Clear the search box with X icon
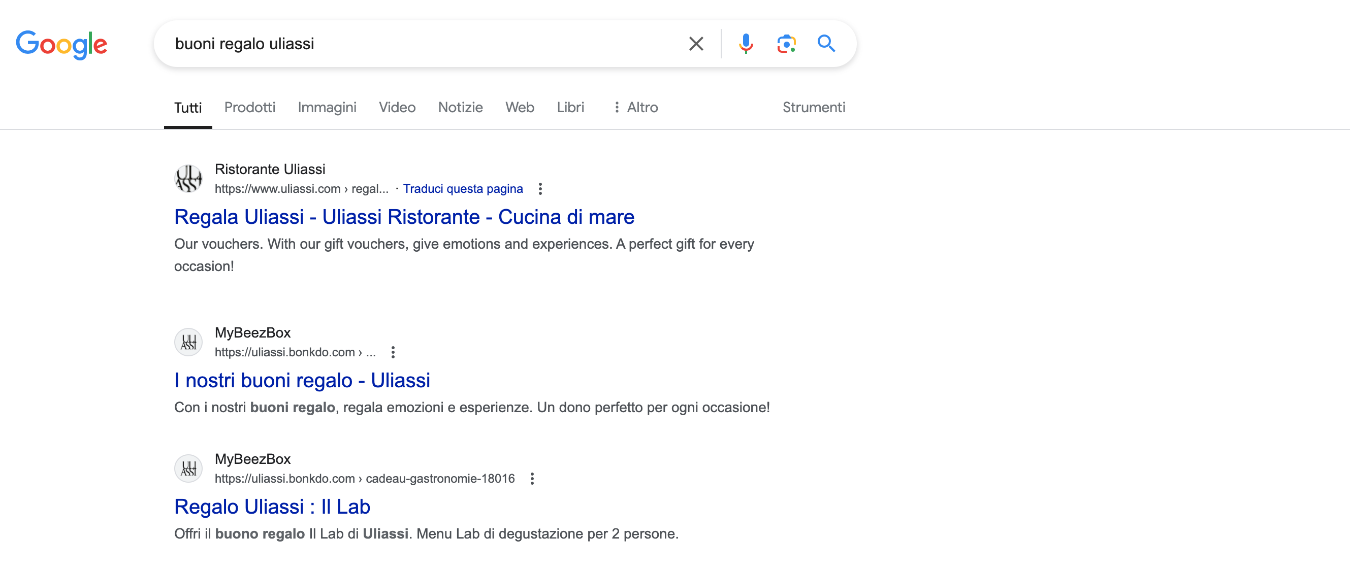 (x=696, y=44)
